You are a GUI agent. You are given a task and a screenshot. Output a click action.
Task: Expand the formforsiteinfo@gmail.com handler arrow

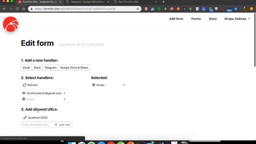64,93
